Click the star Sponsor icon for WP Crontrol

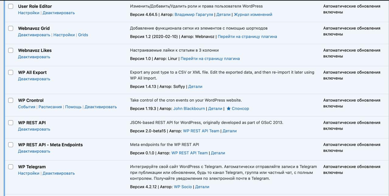[229, 108]
